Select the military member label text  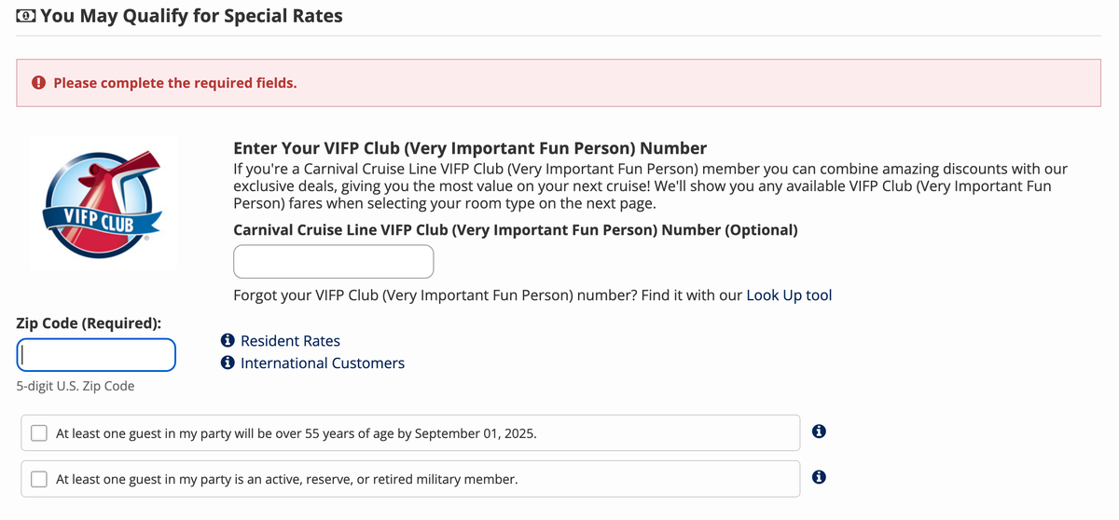pos(287,479)
